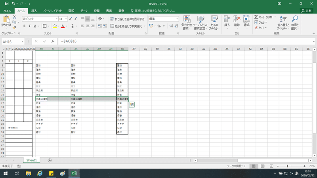
Task: Add a new sheet with plus button
Action: click(50, 160)
